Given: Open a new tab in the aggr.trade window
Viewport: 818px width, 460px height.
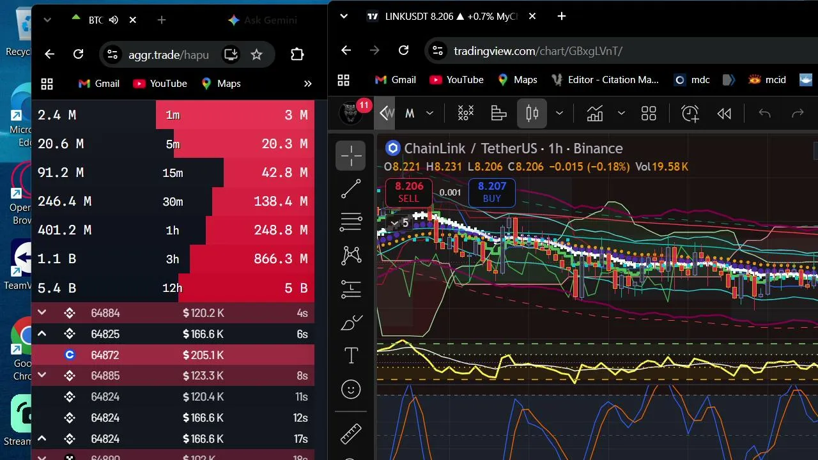Looking at the screenshot, I should [162, 20].
